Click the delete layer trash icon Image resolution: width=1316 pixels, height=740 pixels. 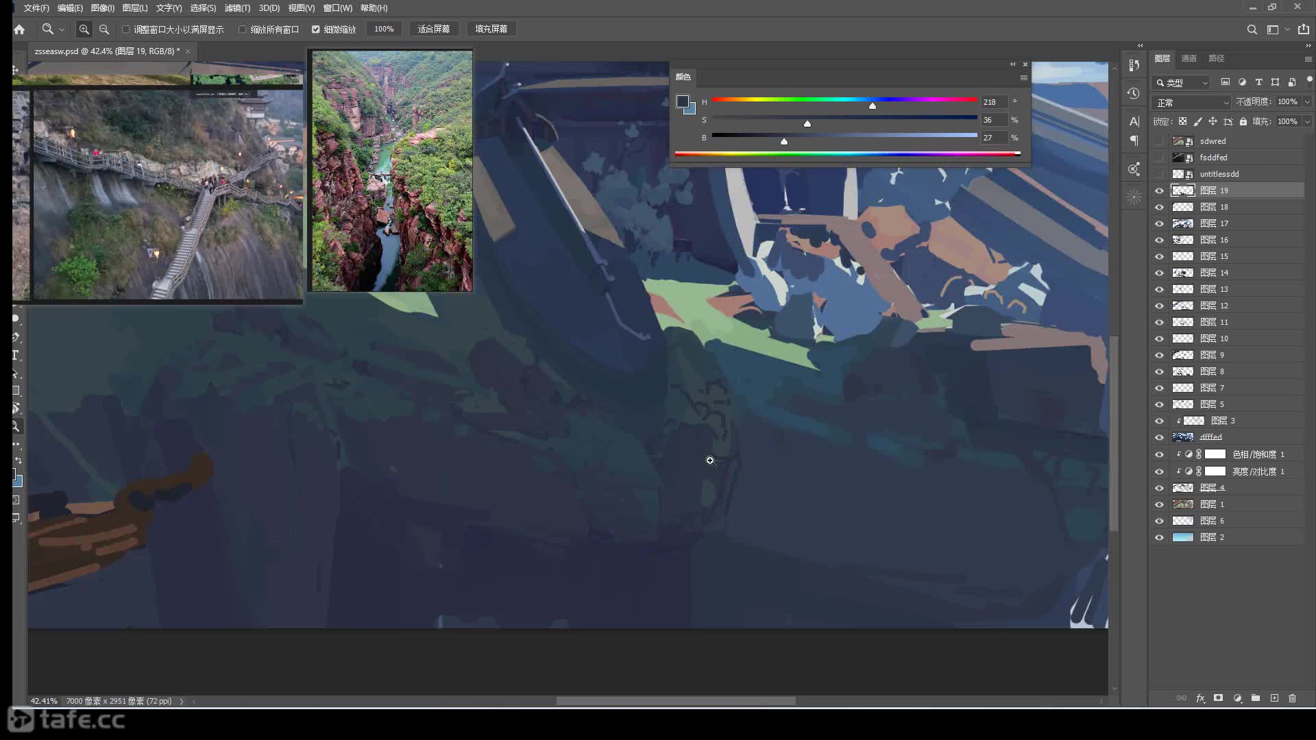pyautogui.click(x=1292, y=698)
